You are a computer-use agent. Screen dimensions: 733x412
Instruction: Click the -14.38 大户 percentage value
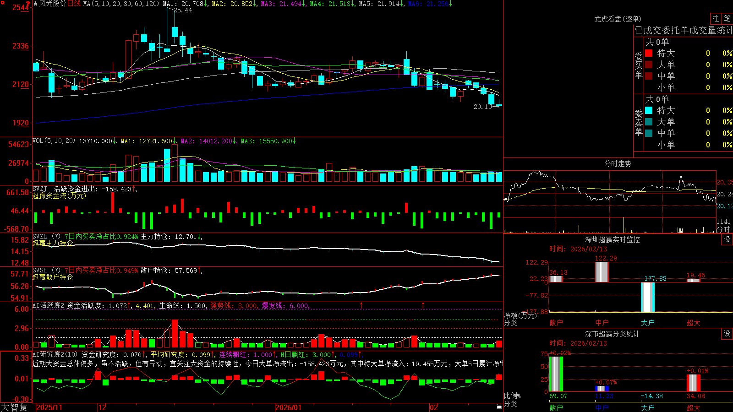tap(651, 396)
